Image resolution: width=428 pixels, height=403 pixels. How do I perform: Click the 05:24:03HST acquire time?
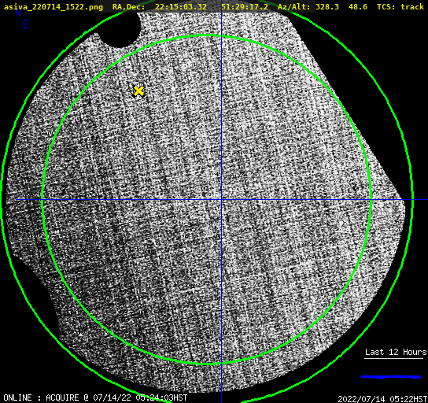click(x=161, y=397)
